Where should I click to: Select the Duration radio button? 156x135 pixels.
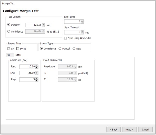9,24
